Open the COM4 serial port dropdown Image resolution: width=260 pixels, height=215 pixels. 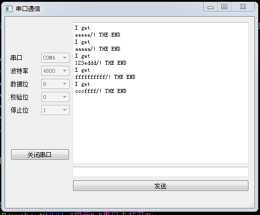pos(55,58)
